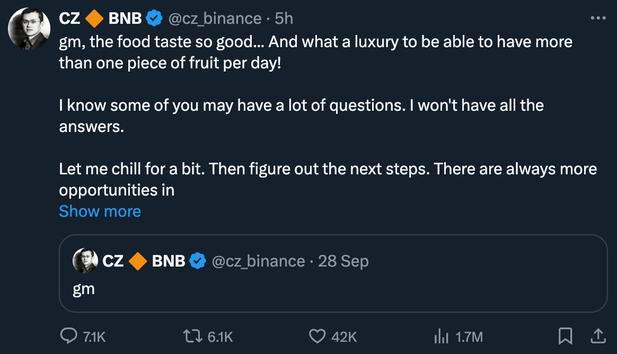Click the reply comment icon
Viewport: 617px width, 354px height.
point(69,335)
